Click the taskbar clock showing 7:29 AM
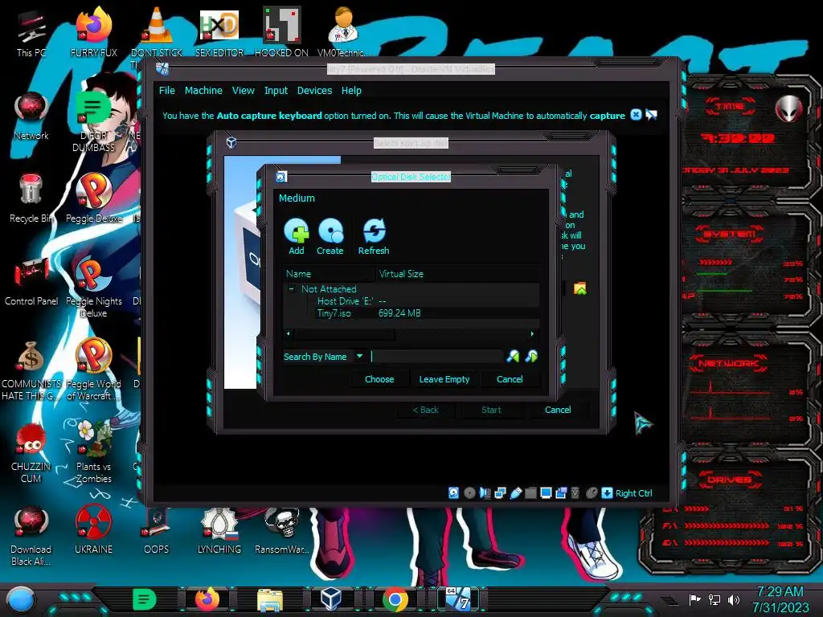This screenshot has width=823, height=617. (780, 599)
